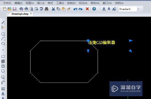The height and width of the screenshot is (99, 151).
Task: Click the underlined A multiline text icon
Action: coord(104,9)
